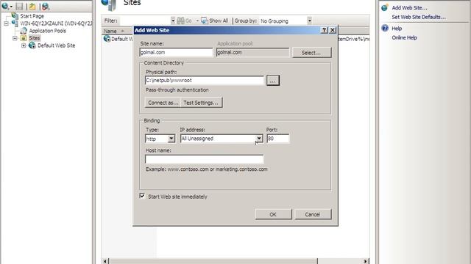Click the up folder icon in the Connections toolbar
Image resolution: width=471 pixels, height=264 pixels.
tap(32, 7)
